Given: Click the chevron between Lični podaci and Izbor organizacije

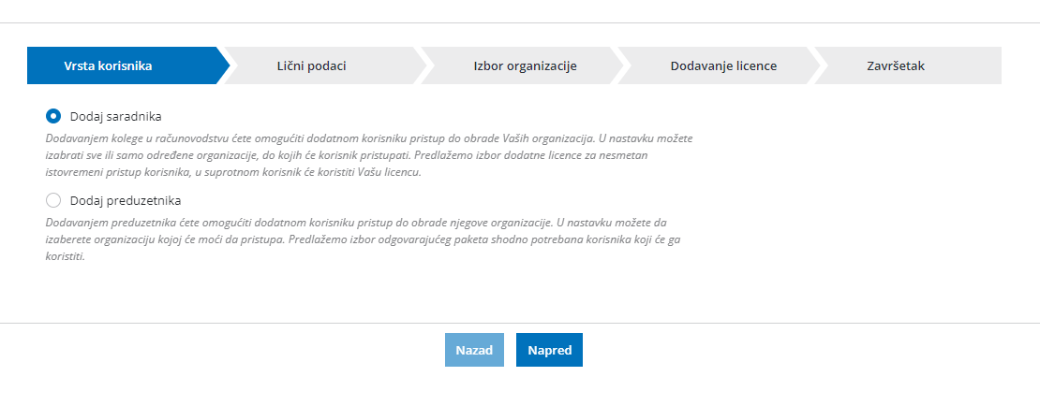Looking at the screenshot, I should pyautogui.click(x=423, y=65).
